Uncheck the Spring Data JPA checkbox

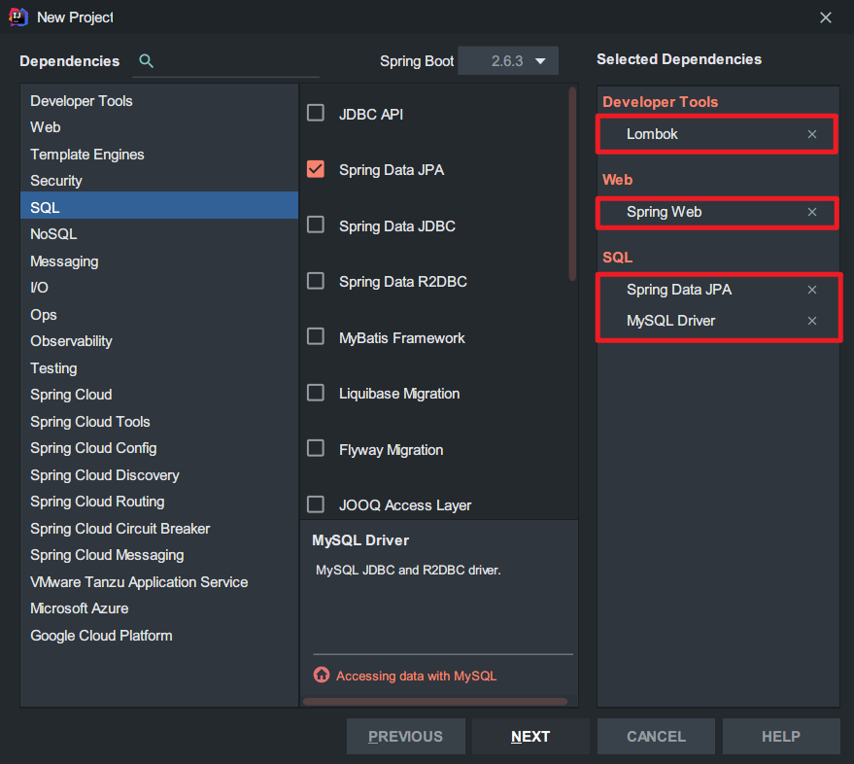316,169
